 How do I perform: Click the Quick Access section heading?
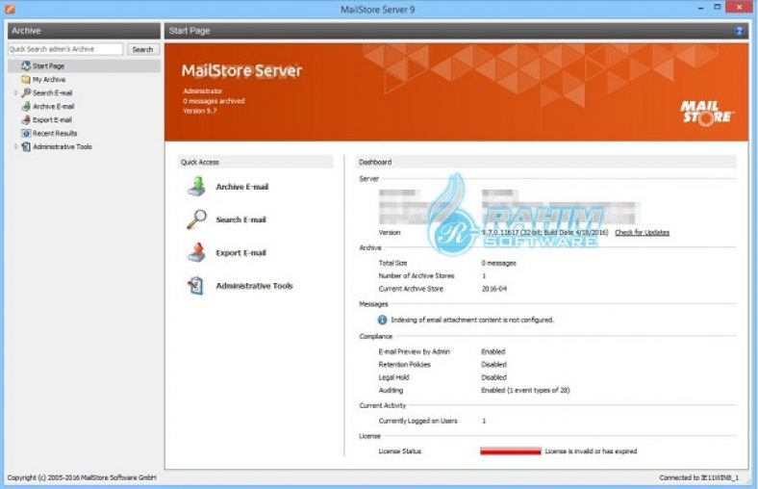click(x=200, y=162)
